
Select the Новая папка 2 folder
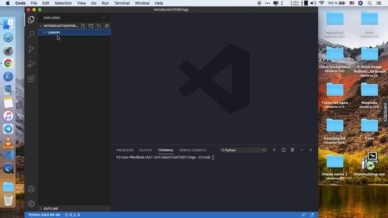click(x=335, y=167)
